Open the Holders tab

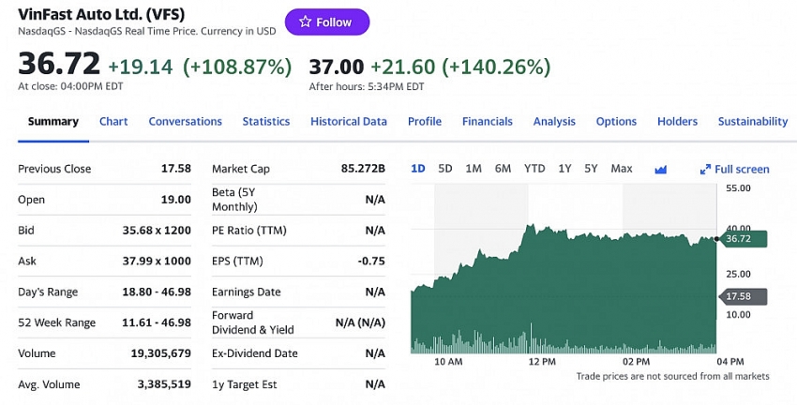tap(677, 122)
